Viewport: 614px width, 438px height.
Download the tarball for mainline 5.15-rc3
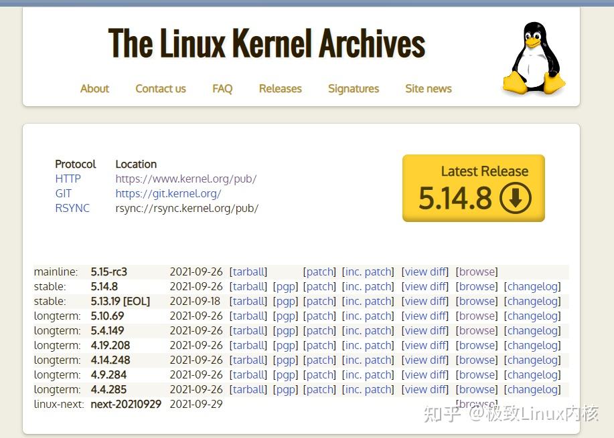pyautogui.click(x=248, y=271)
